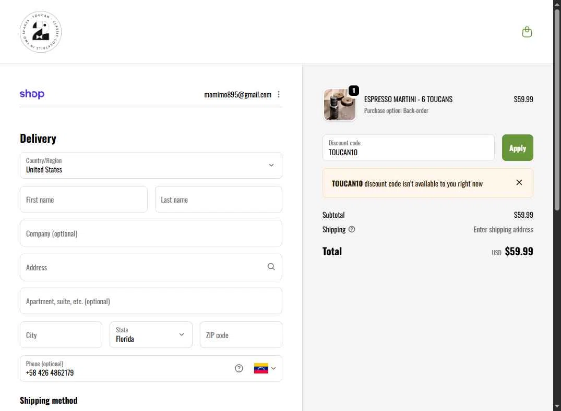The width and height of the screenshot is (561, 411).
Task: Focus the Last name input
Action: pos(218,200)
